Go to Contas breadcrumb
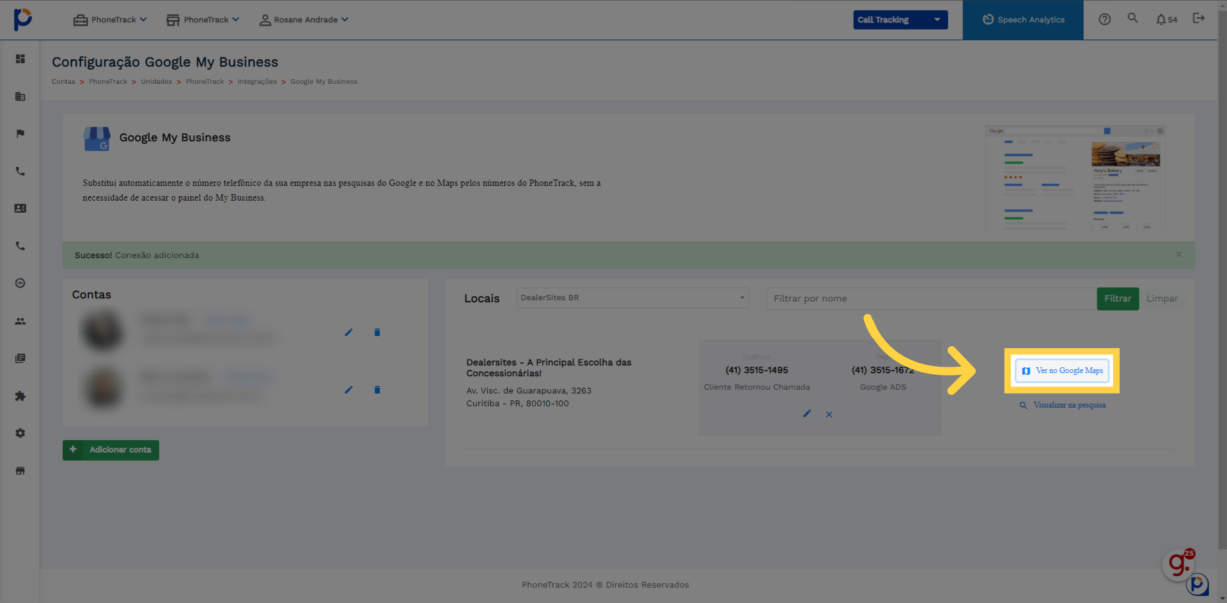This screenshot has height=603, width=1227. click(63, 82)
